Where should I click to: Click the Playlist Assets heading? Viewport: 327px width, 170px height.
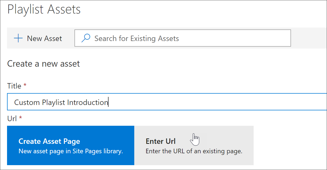pyautogui.click(x=44, y=9)
